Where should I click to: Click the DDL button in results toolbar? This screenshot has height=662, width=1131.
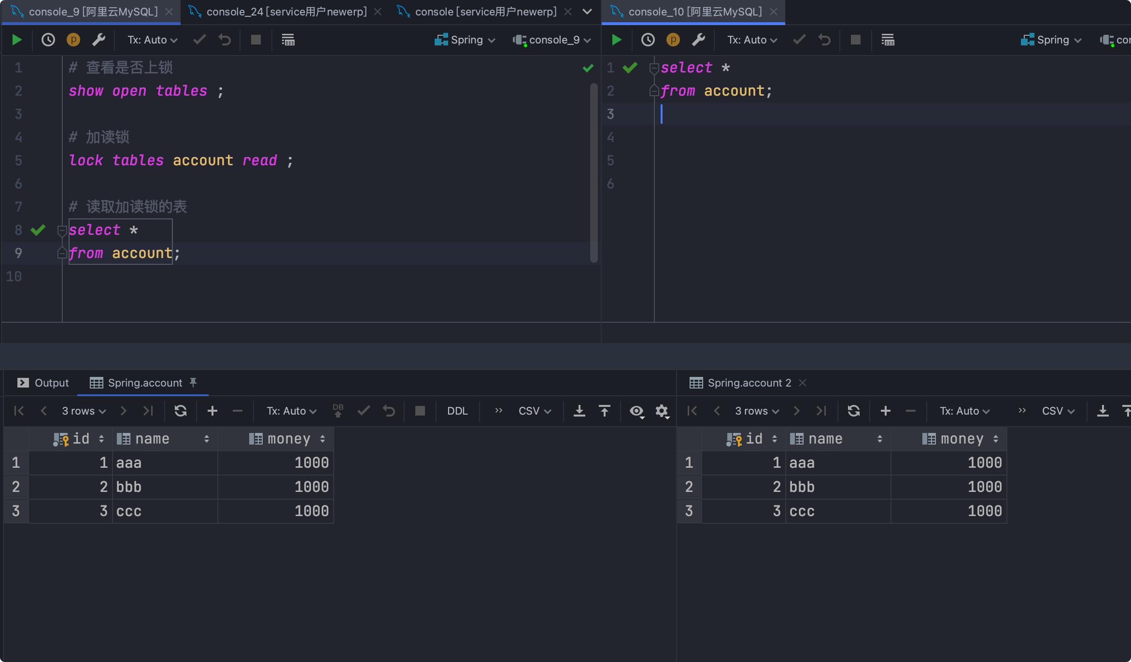pos(457,411)
